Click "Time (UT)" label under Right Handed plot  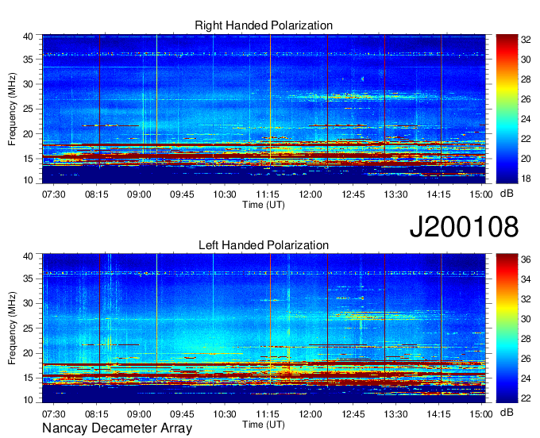(264, 205)
